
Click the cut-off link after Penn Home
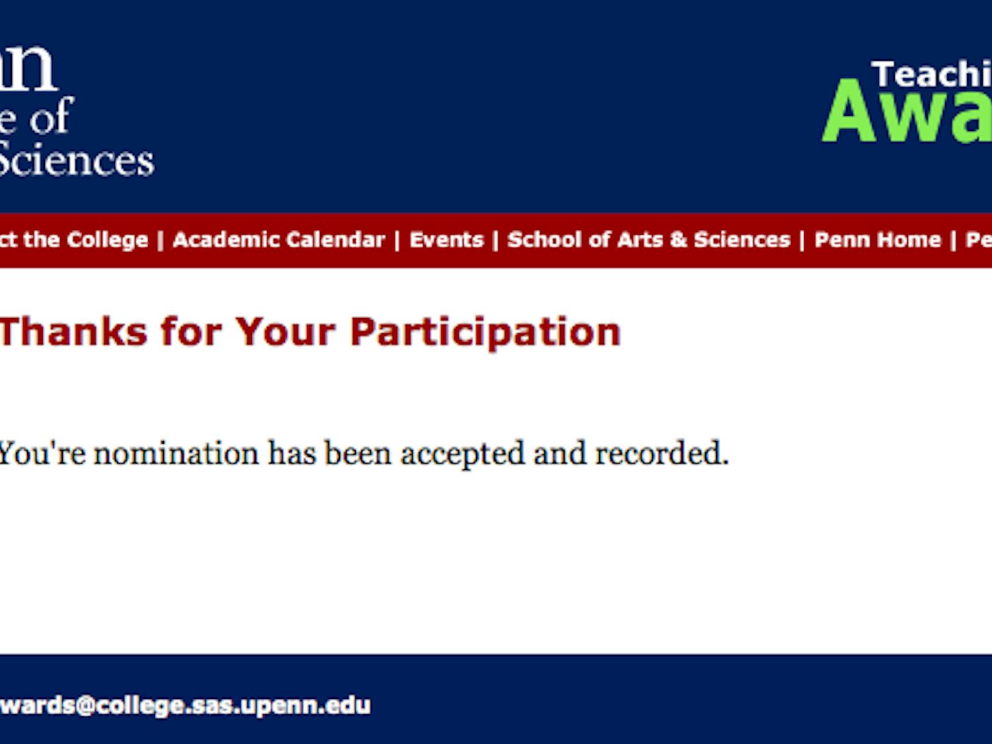point(979,239)
